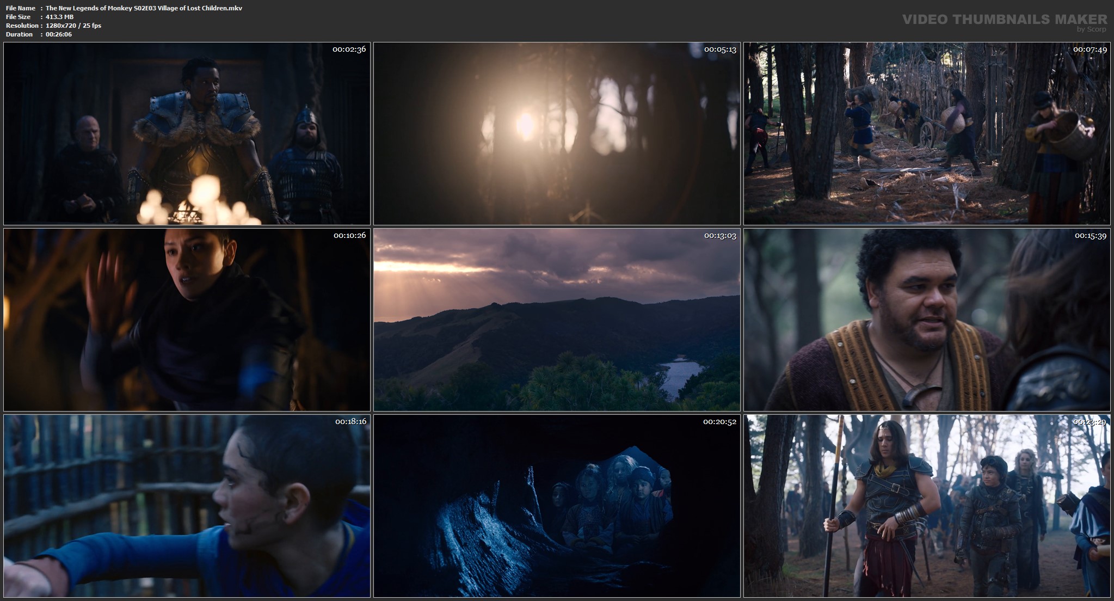Click the Video Thumbnails Maker watermark
The height and width of the screenshot is (601, 1114).
[x=1004, y=19]
